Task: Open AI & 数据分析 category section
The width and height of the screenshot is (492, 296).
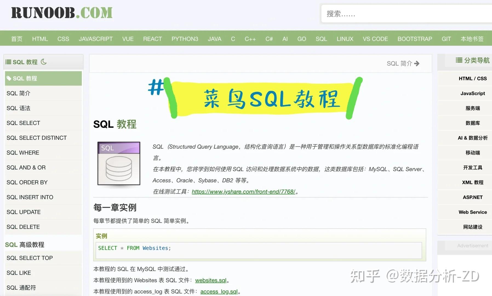Action: pos(472,138)
